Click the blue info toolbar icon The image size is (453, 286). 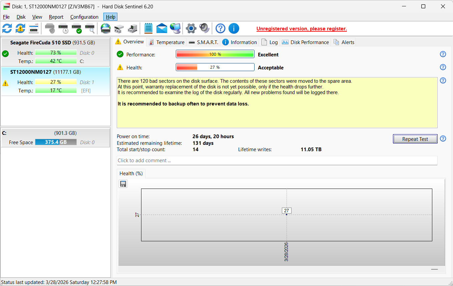click(x=234, y=28)
